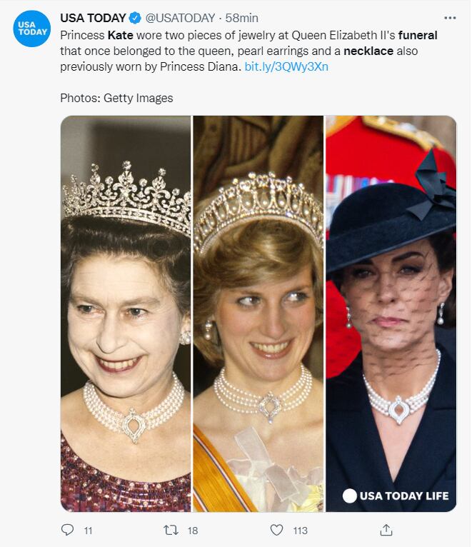Screen dimensions: 472x547
Task: Click the share upload icon
Action: [x=386, y=530]
